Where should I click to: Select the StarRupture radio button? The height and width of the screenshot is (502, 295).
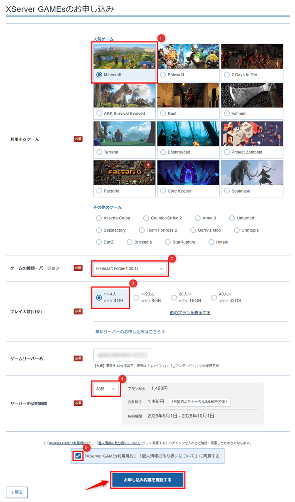click(x=168, y=242)
